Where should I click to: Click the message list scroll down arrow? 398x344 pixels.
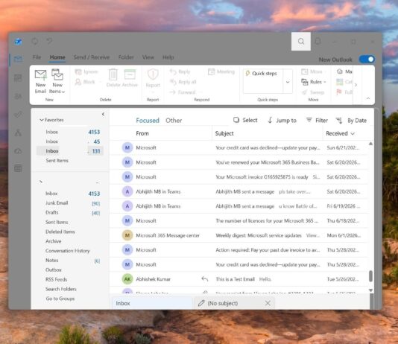coord(370,290)
